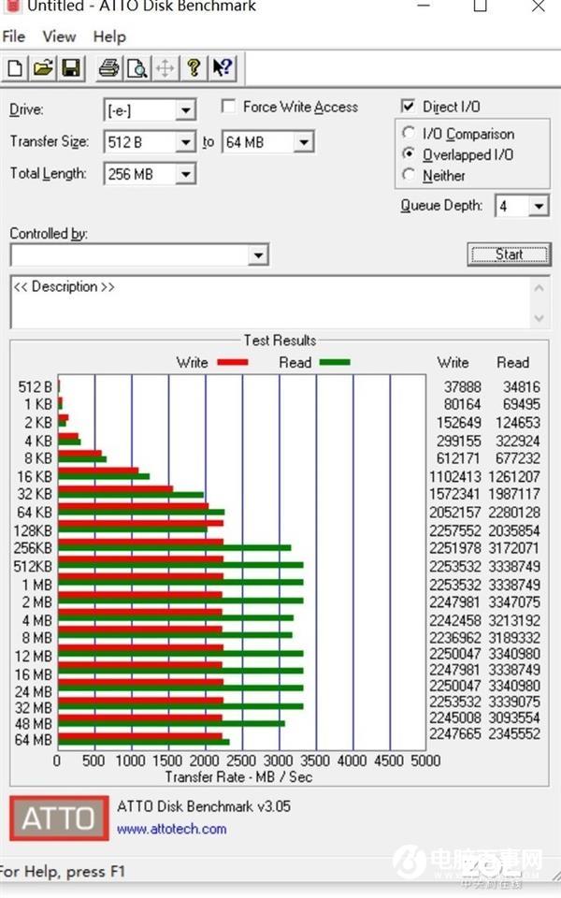Click the 32 KB row label in chart
Image resolution: width=561 pixels, height=898 pixels.
pos(35,494)
